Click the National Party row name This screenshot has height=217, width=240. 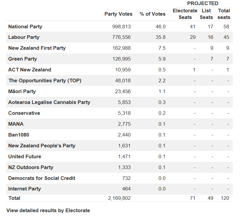pos(25,27)
